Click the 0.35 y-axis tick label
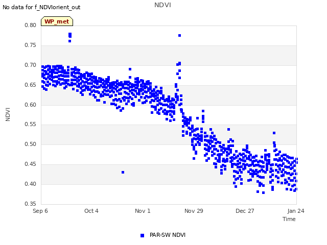Viewport: 327px width, 245px height. [31, 204]
